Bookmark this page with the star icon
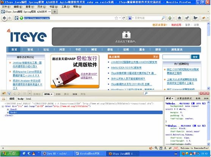This screenshot has height=157, width=211. [x=116, y=18]
